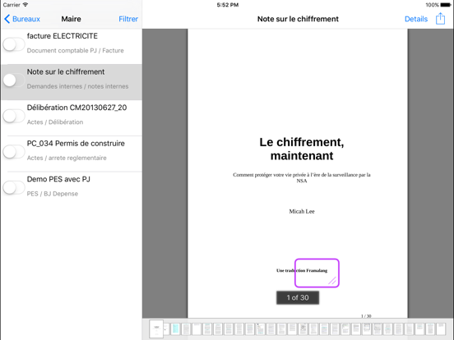
Task: Tap the Document comptable PJ / Facture subtitle
Action: (x=76, y=51)
